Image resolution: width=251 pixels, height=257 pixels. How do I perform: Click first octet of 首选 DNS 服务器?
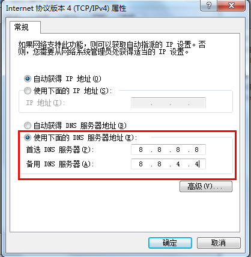(x=141, y=150)
